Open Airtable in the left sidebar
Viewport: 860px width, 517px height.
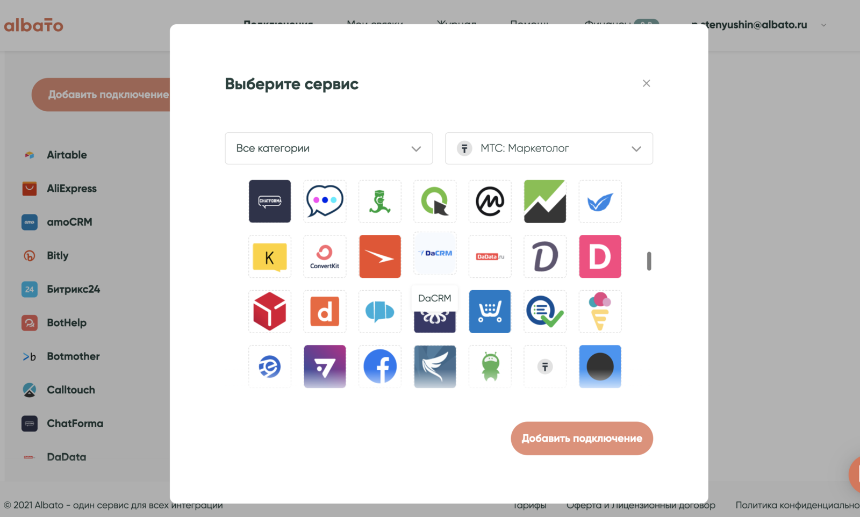(67, 155)
